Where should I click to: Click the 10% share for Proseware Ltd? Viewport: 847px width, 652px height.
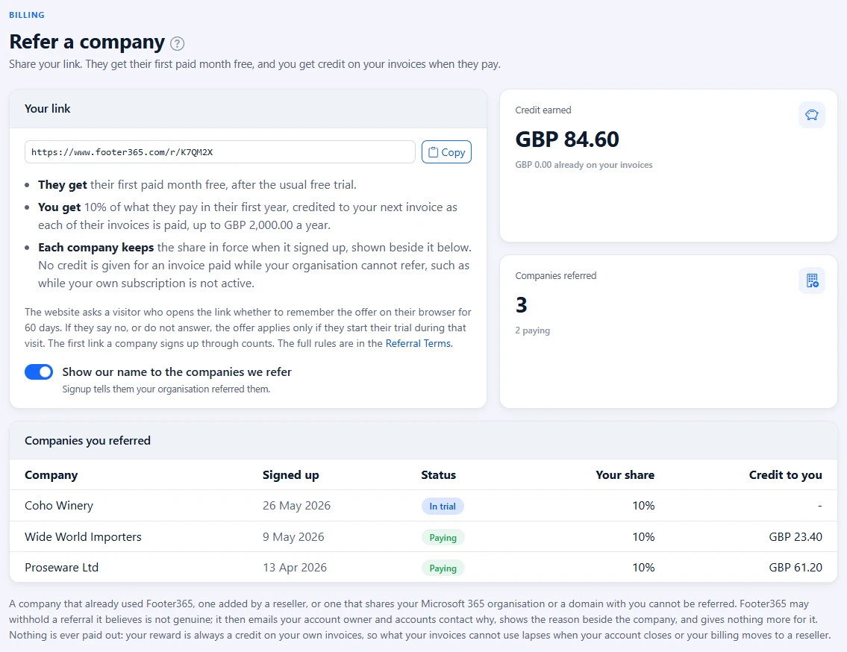point(643,567)
